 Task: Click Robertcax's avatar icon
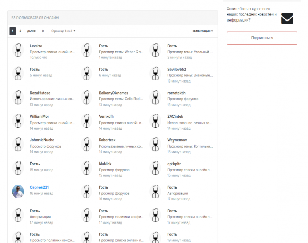(x=87, y=145)
